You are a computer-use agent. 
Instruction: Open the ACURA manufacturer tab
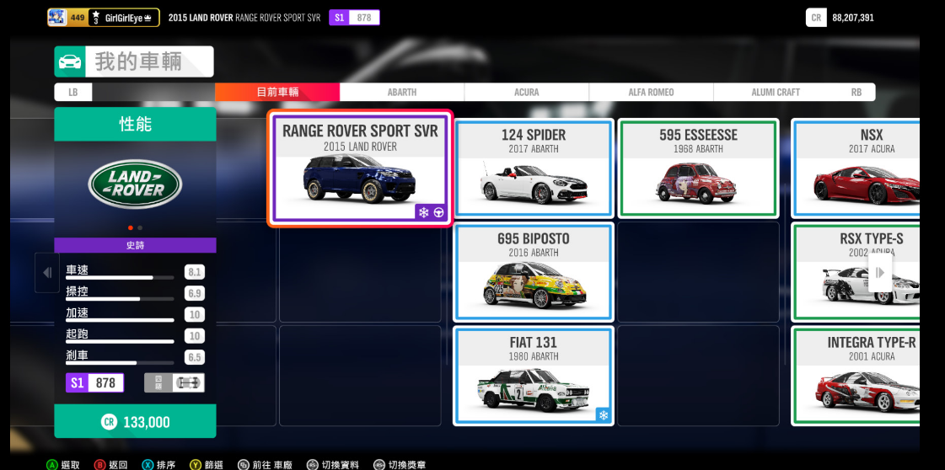(x=527, y=92)
